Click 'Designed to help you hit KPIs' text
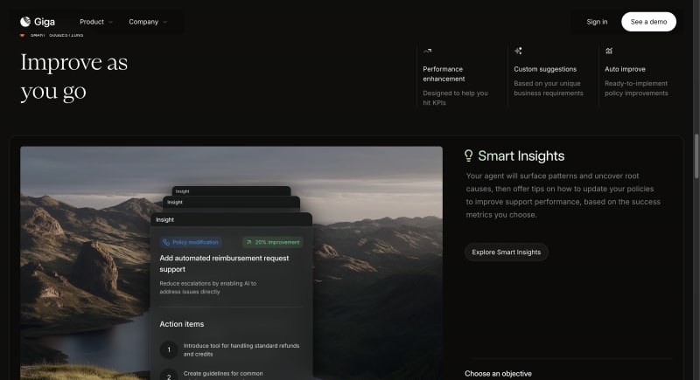 tap(455, 98)
